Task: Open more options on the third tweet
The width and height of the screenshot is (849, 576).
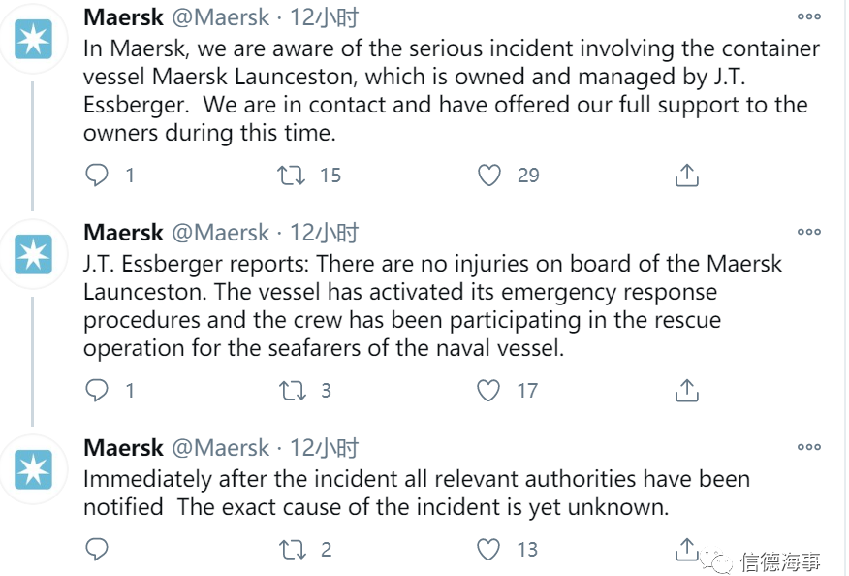Action: pos(808,447)
